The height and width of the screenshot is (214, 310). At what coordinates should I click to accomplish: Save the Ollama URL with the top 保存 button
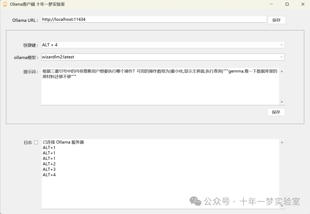click(x=276, y=20)
